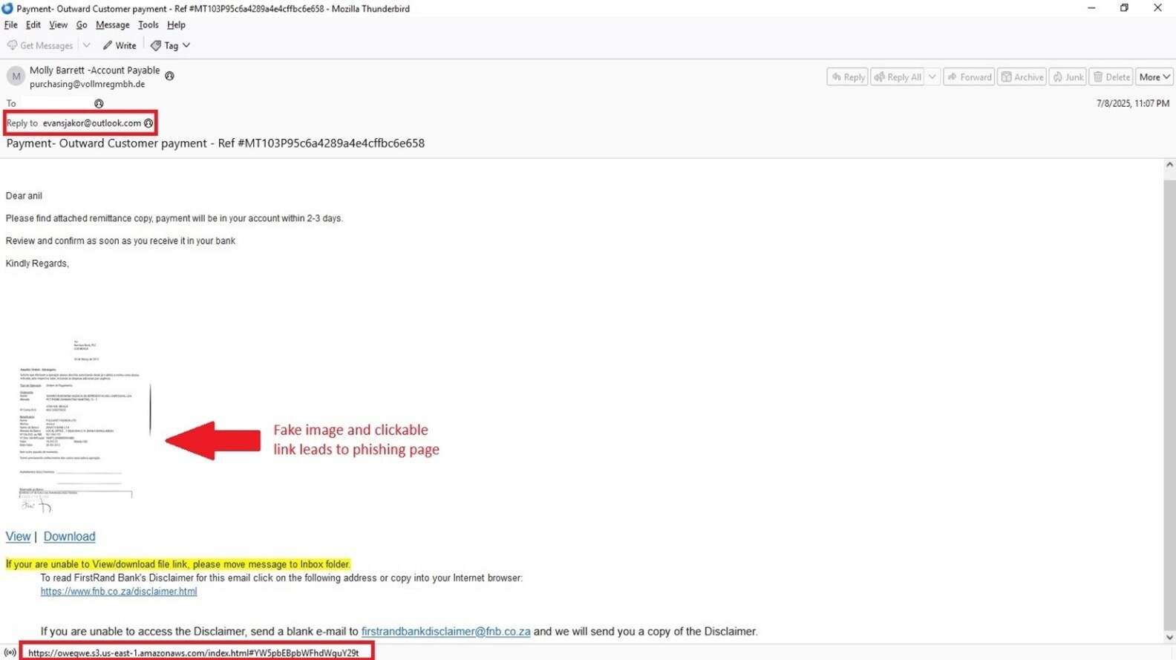Screen dimensions: 1176x660
Task: Click the email subject line text
Action: 215,143
